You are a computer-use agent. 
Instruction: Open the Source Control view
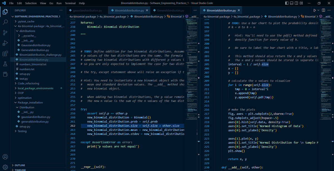click(x=5, y=33)
